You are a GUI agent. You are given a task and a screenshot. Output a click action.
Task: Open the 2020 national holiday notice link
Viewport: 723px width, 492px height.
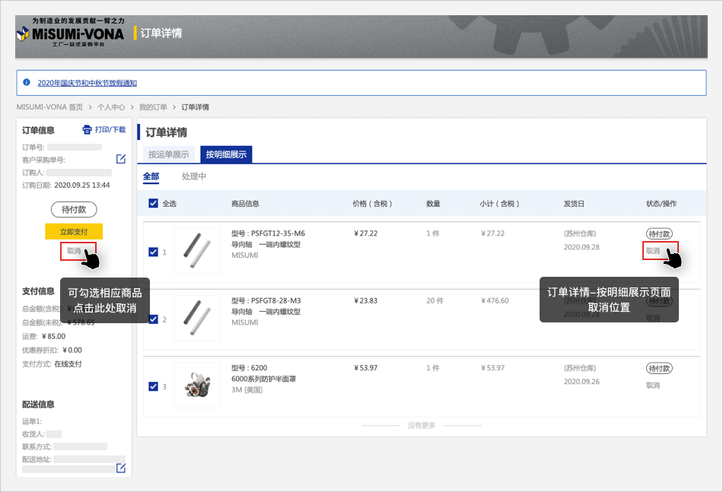[87, 83]
